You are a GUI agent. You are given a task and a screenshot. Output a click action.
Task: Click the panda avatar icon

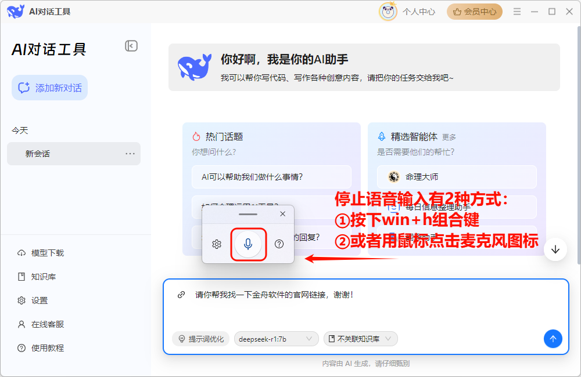click(x=388, y=12)
